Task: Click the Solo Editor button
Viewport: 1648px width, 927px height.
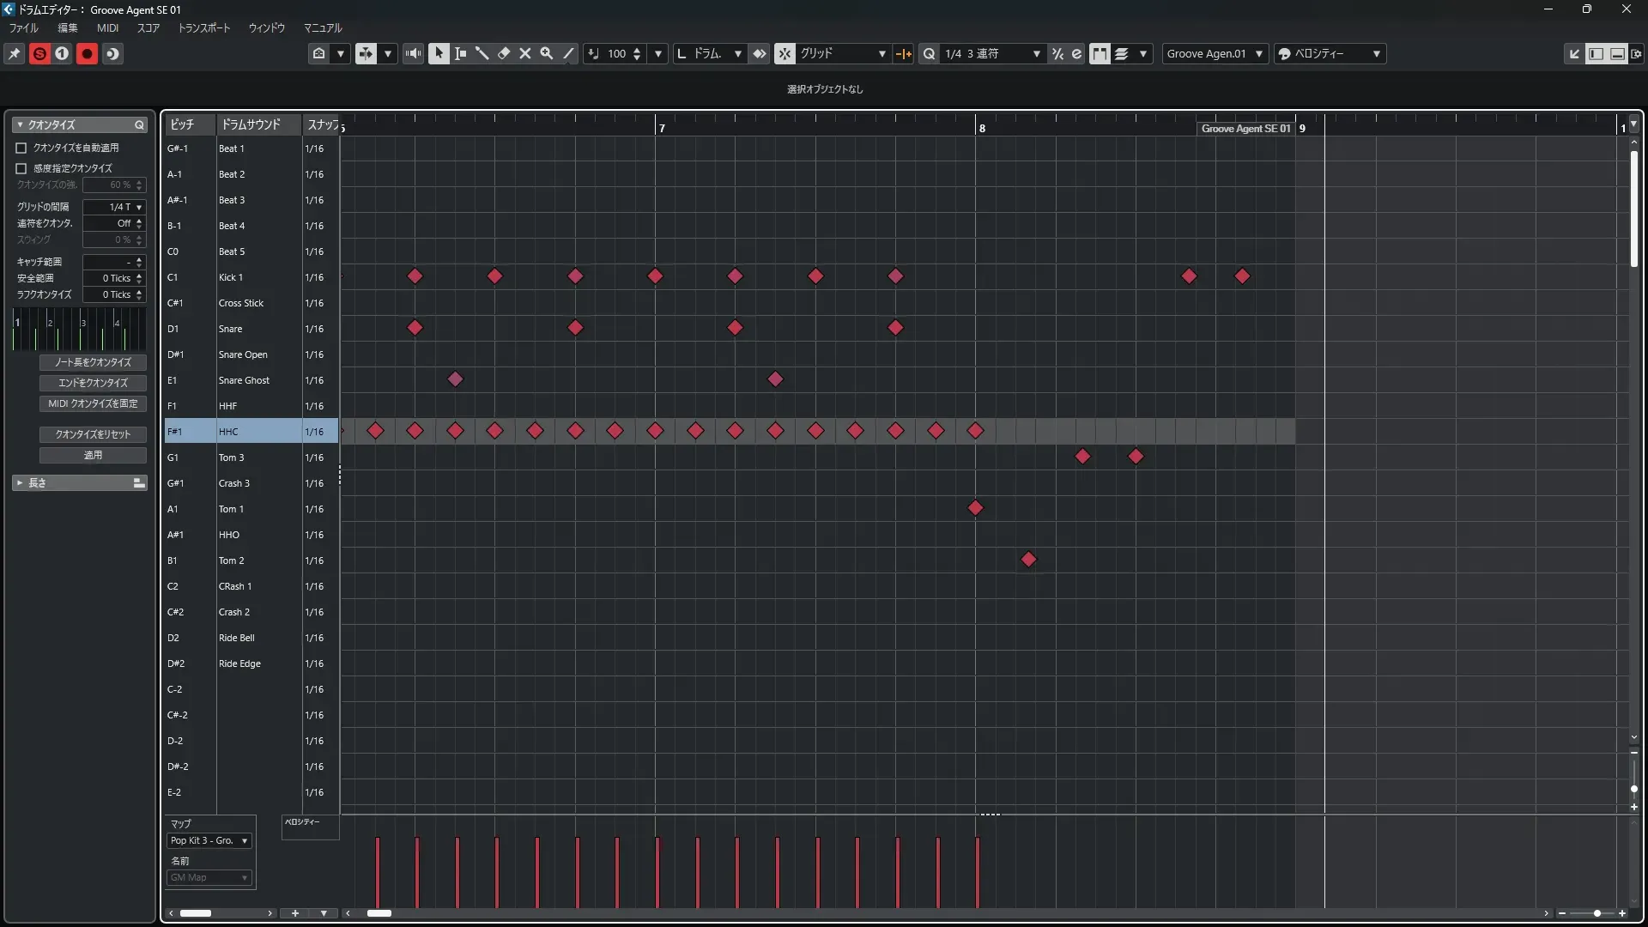Action: point(39,53)
